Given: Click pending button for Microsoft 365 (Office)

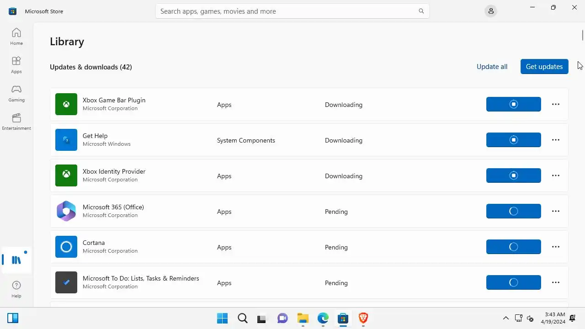Looking at the screenshot, I should point(514,211).
